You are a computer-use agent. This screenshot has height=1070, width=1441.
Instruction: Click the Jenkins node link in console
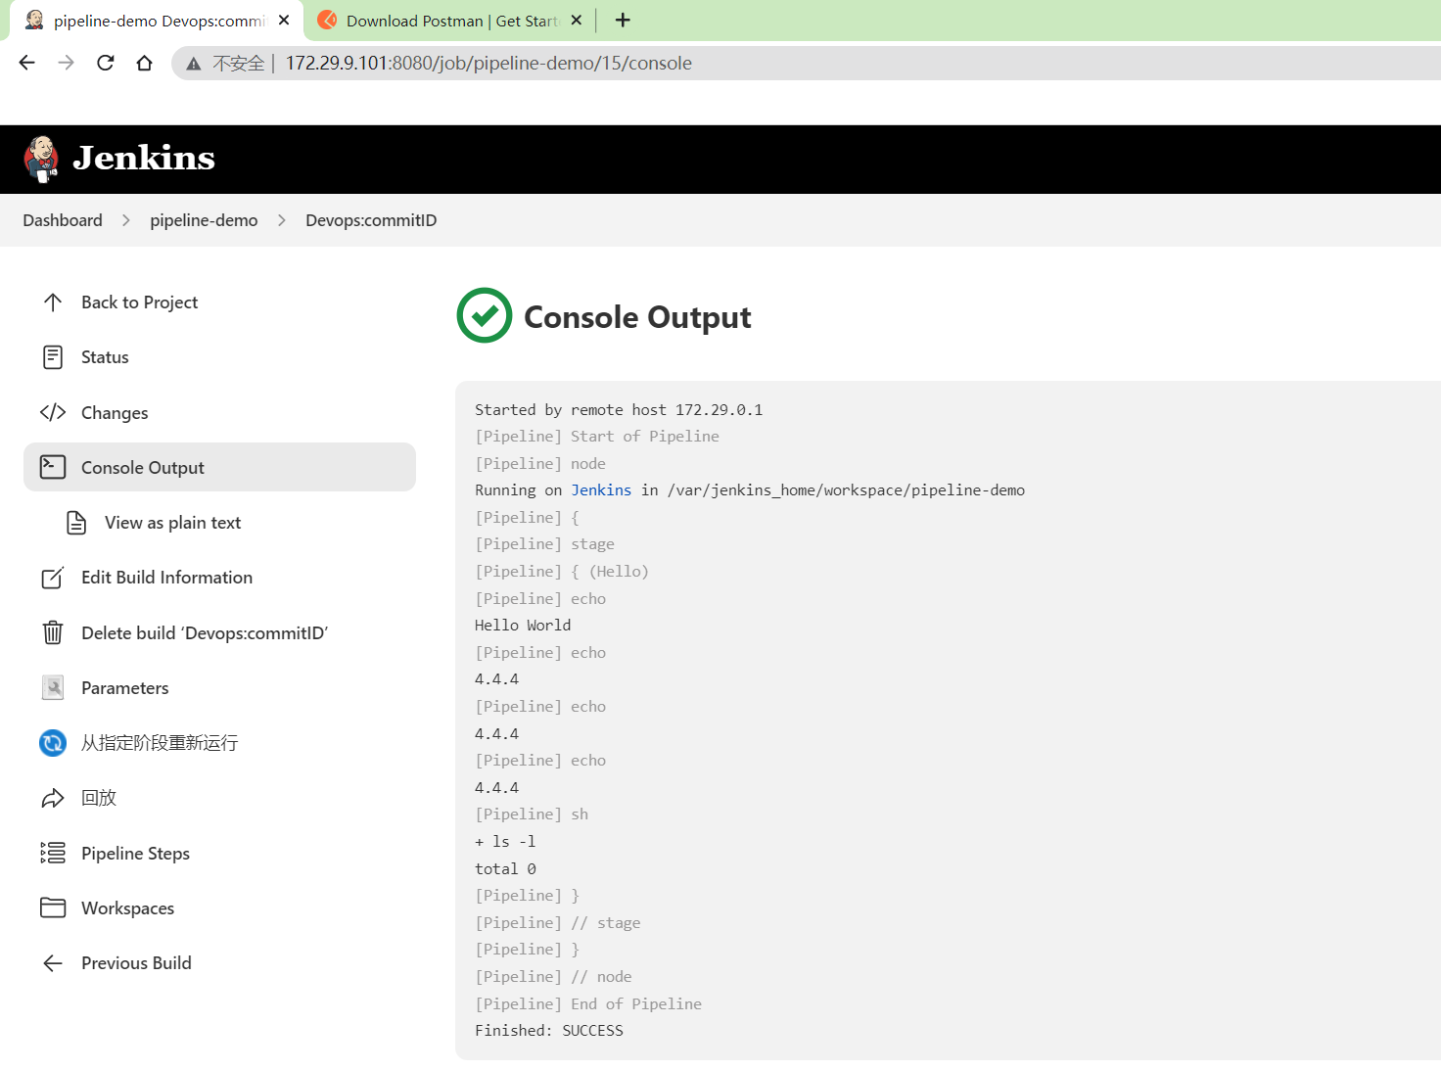coord(601,489)
